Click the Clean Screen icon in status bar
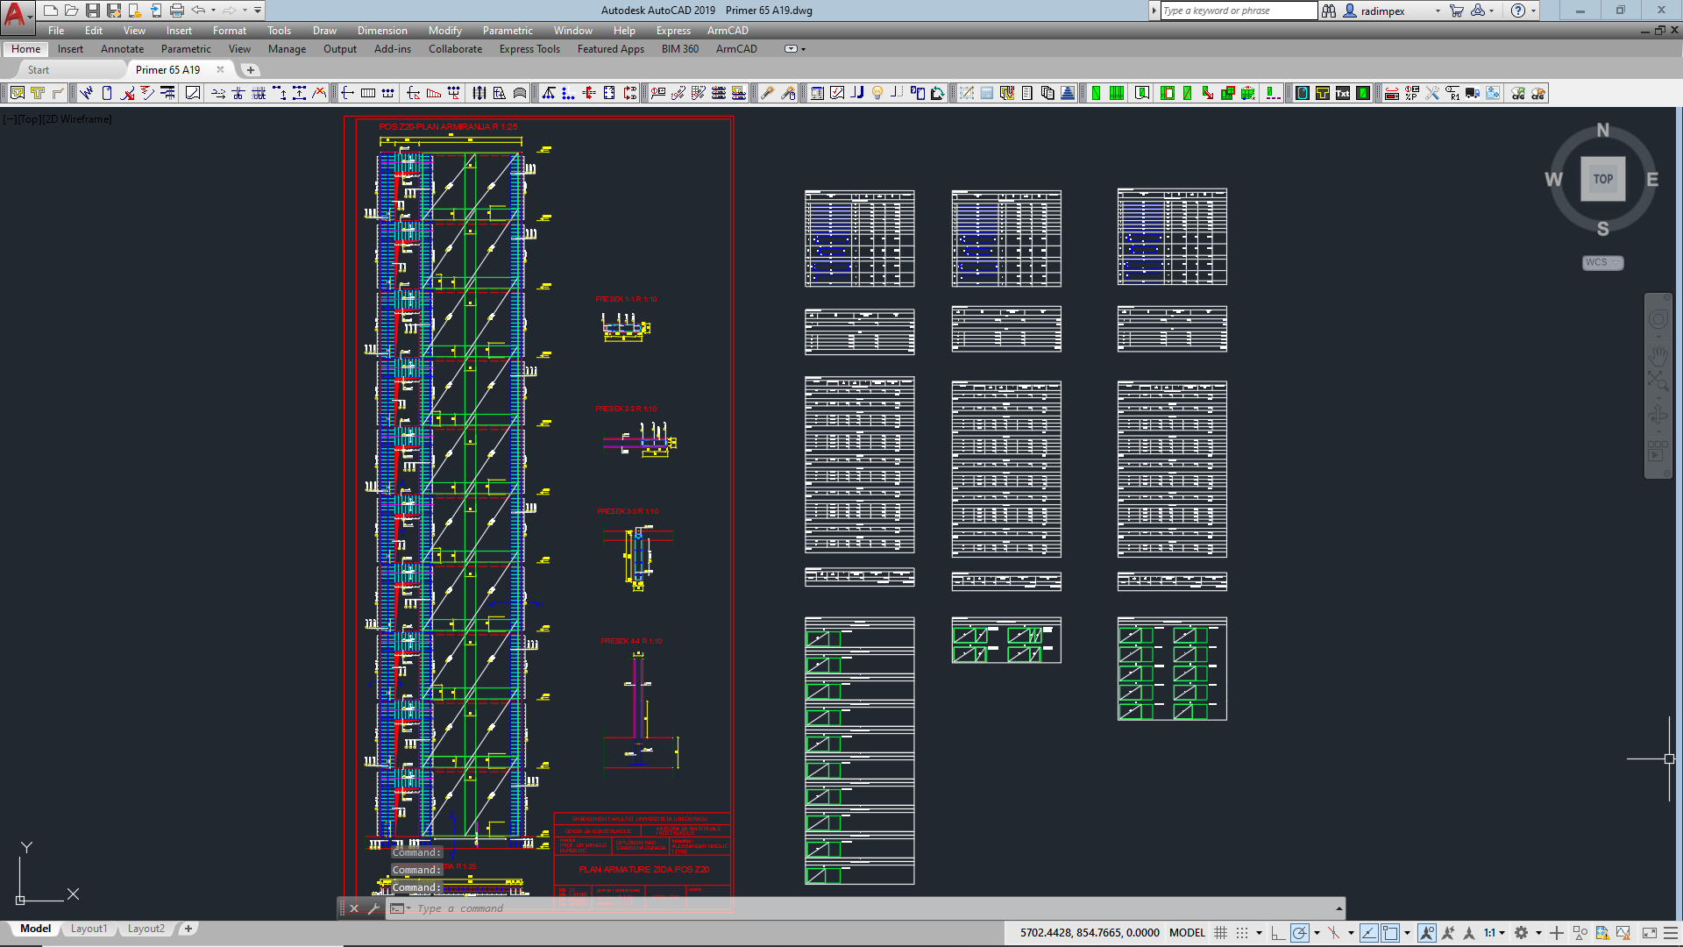1683x947 pixels. (x=1649, y=933)
